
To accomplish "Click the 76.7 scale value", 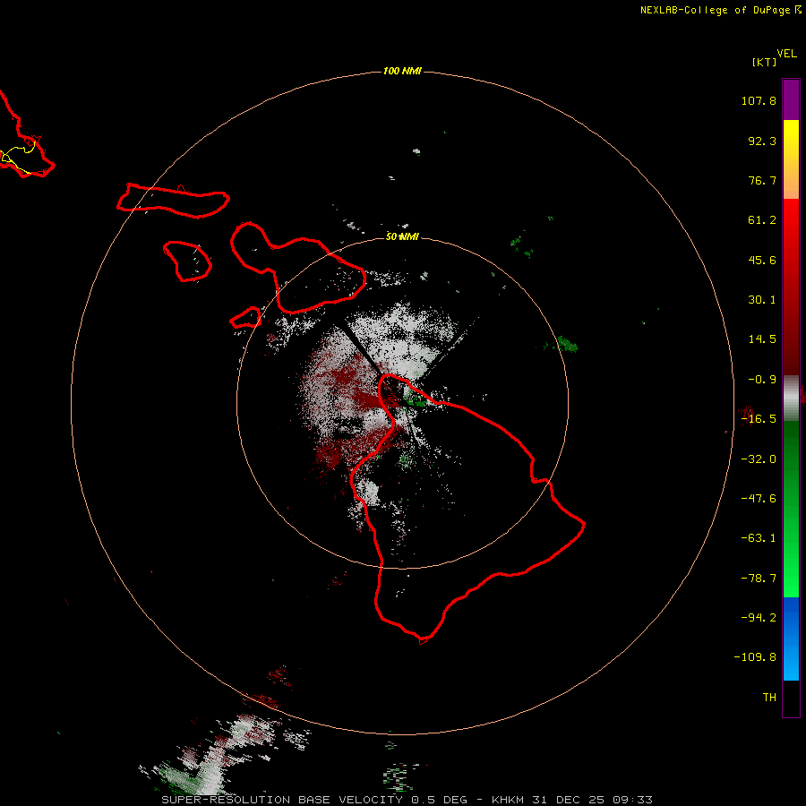I will [x=762, y=180].
